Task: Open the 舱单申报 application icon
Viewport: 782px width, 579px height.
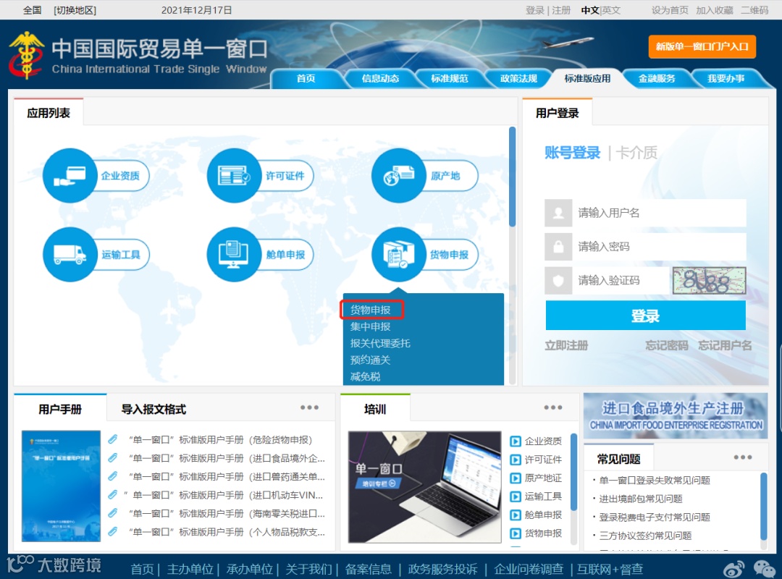Action: 235,254
